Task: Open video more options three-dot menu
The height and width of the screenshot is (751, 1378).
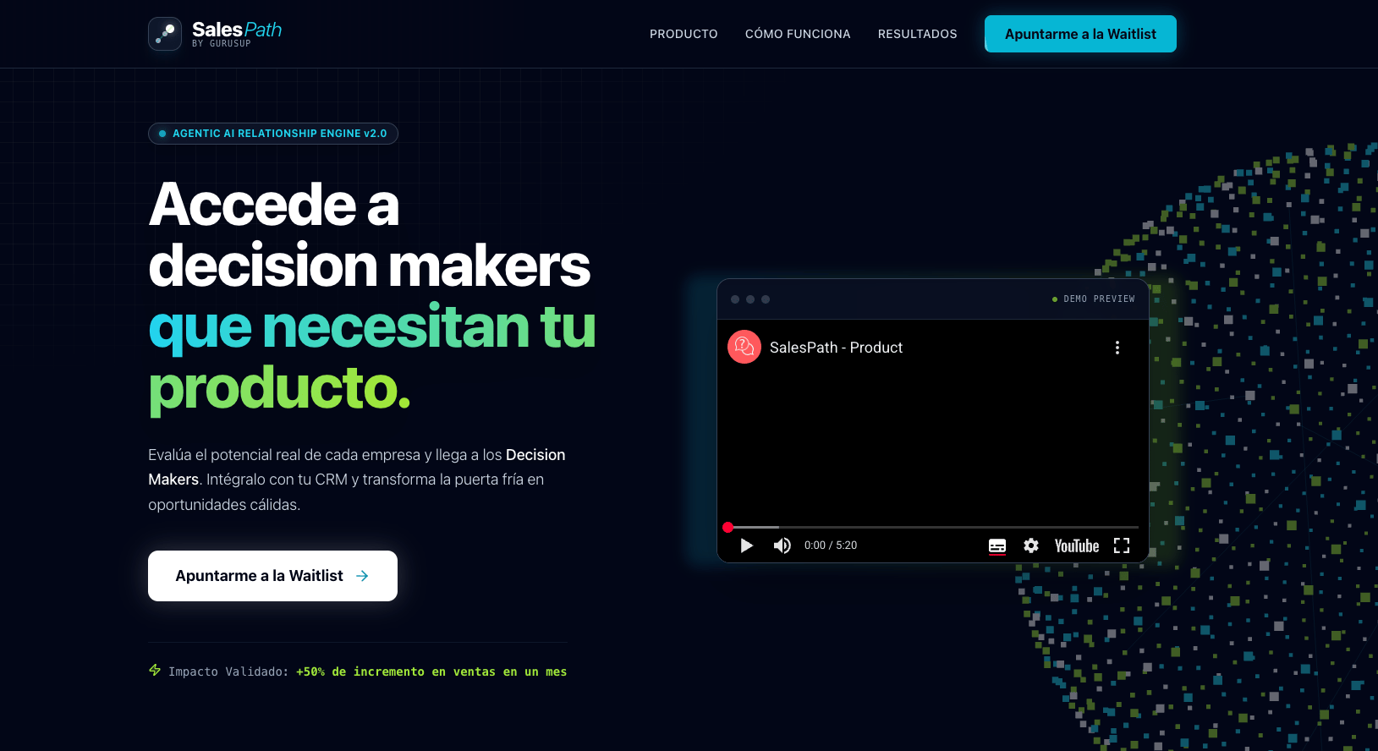Action: click(x=1117, y=348)
